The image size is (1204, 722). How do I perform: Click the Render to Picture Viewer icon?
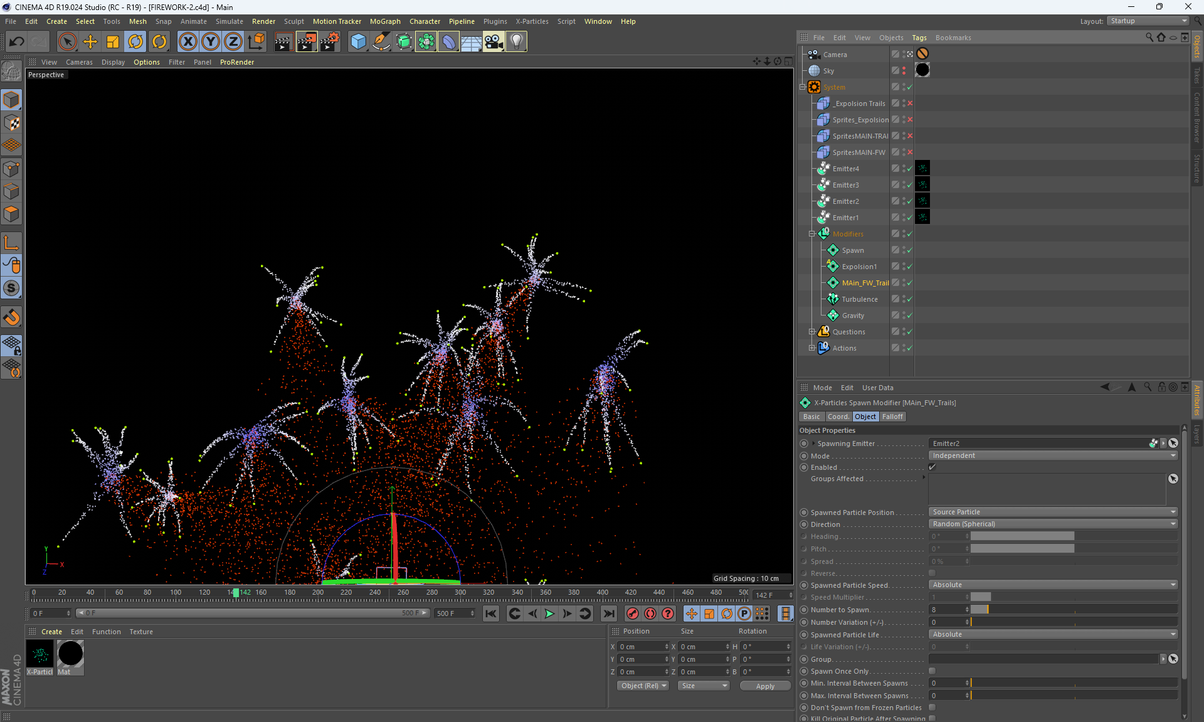(306, 41)
